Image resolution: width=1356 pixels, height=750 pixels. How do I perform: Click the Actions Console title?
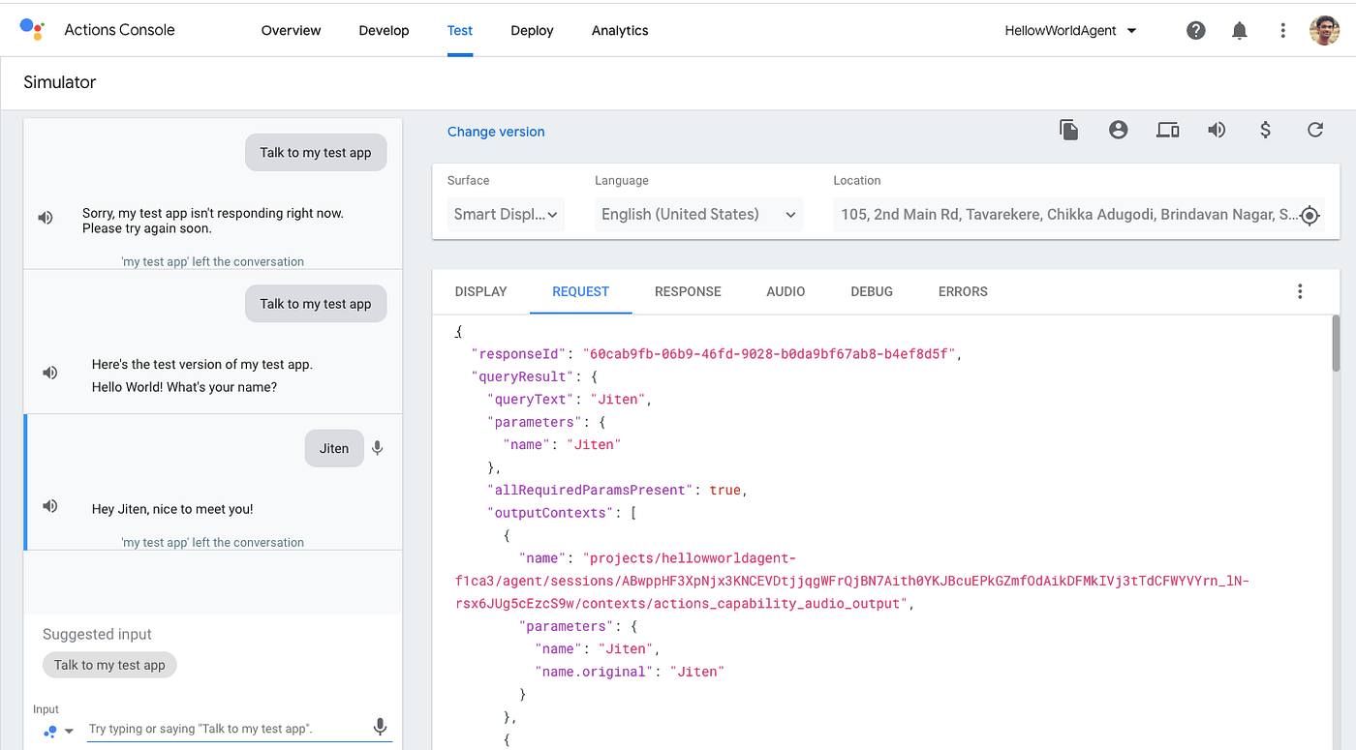119,30
